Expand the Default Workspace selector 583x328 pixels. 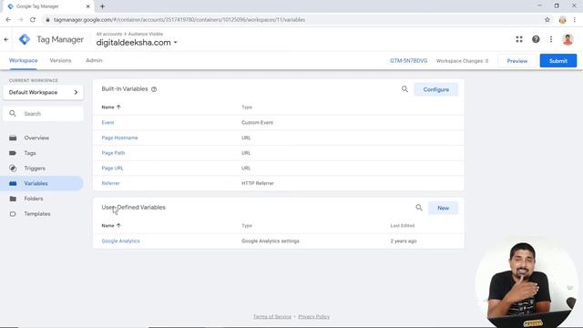(43, 92)
